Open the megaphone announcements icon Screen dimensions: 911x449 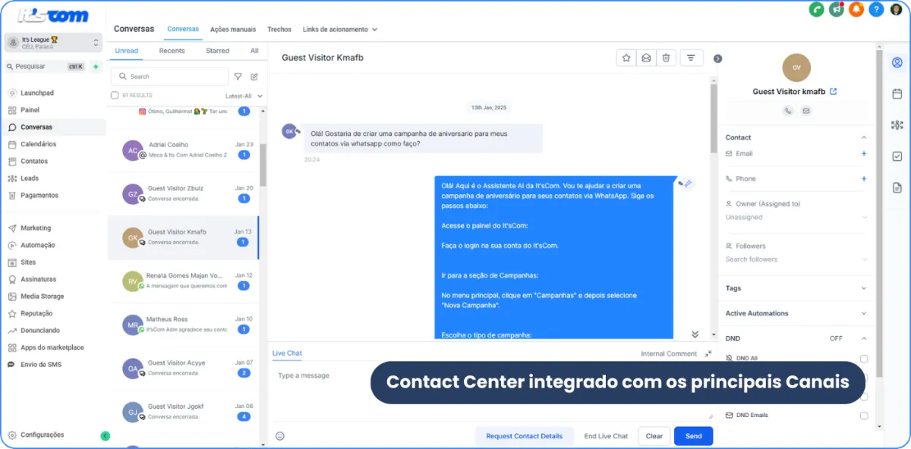point(837,10)
